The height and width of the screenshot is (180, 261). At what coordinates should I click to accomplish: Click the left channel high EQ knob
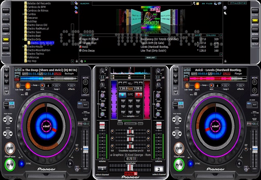pos(102,96)
